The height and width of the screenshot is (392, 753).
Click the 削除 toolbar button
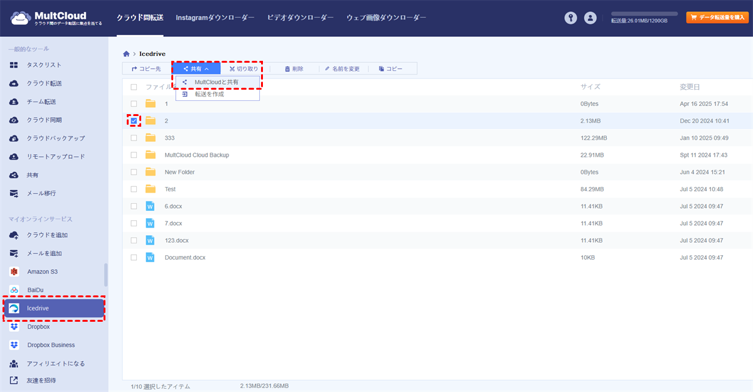(x=294, y=69)
